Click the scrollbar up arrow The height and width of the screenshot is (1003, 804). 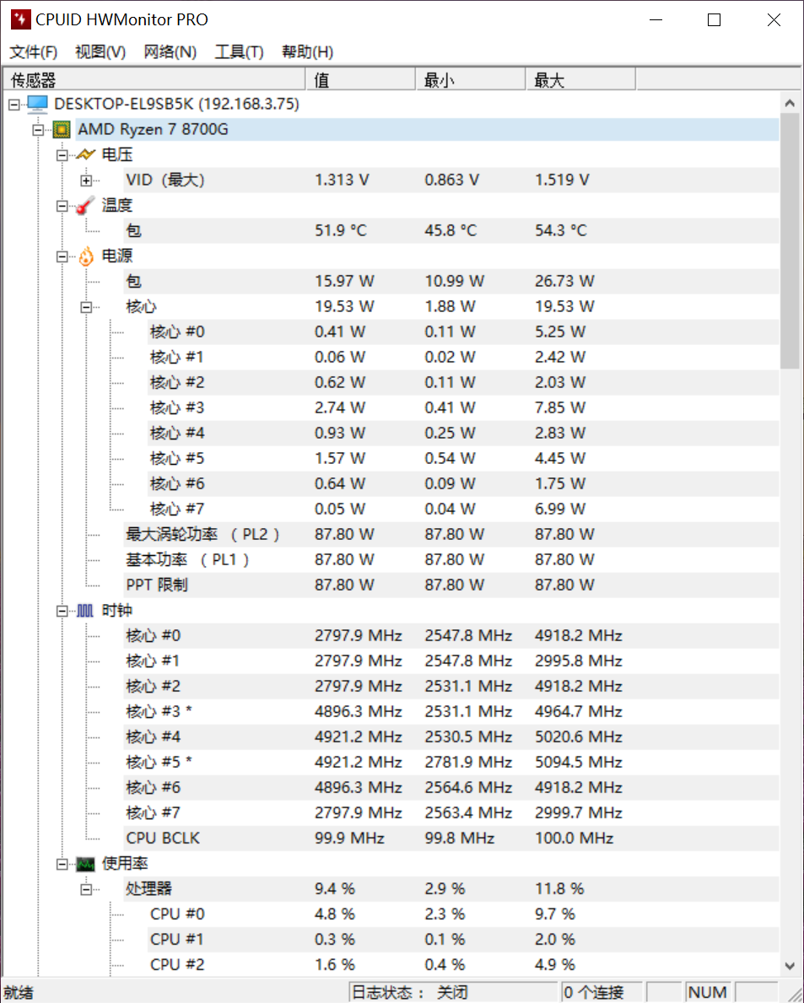tap(790, 103)
